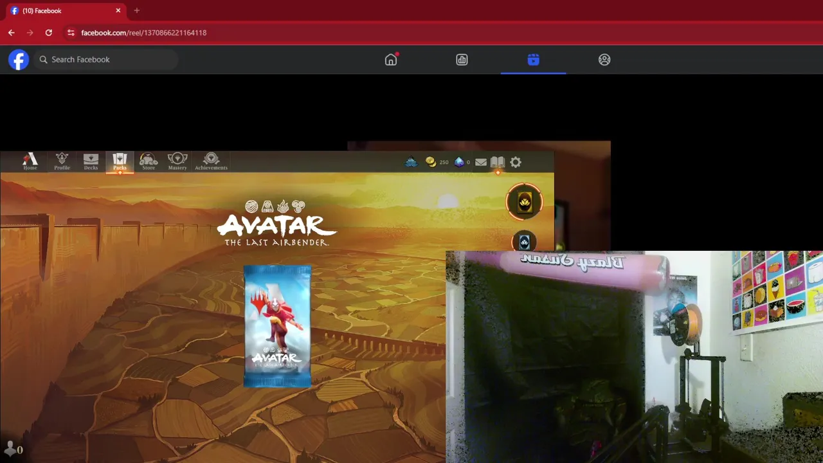This screenshot has height=463, width=823.
Task: Reload the Facebook page
Action: point(48,32)
